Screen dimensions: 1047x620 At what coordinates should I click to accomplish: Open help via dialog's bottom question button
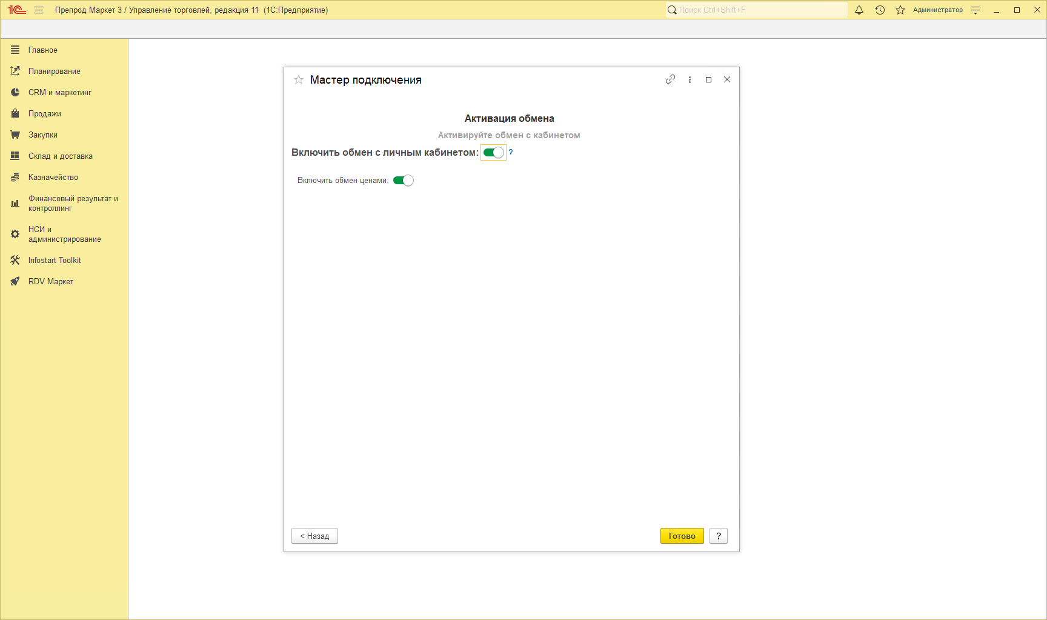click(719, 536)
